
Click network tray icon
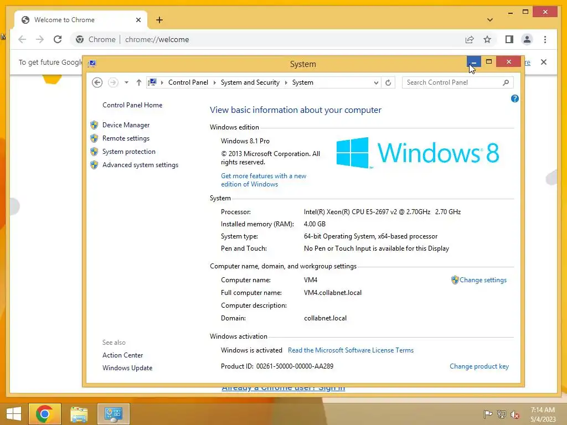point(502,414)
